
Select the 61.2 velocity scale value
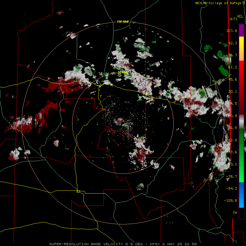coord(233,67)
